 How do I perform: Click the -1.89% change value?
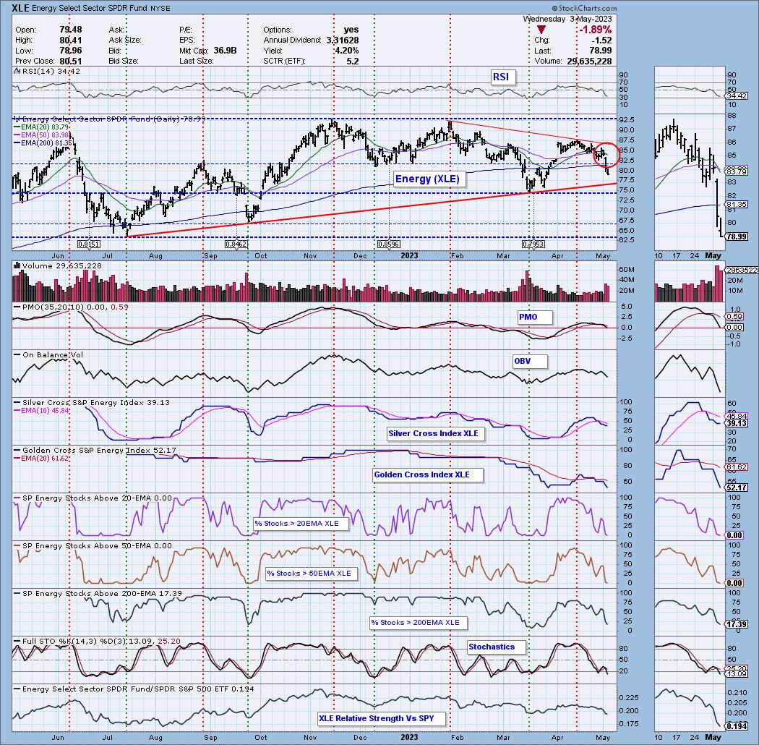pyautogui.click(x=596, y=30)
